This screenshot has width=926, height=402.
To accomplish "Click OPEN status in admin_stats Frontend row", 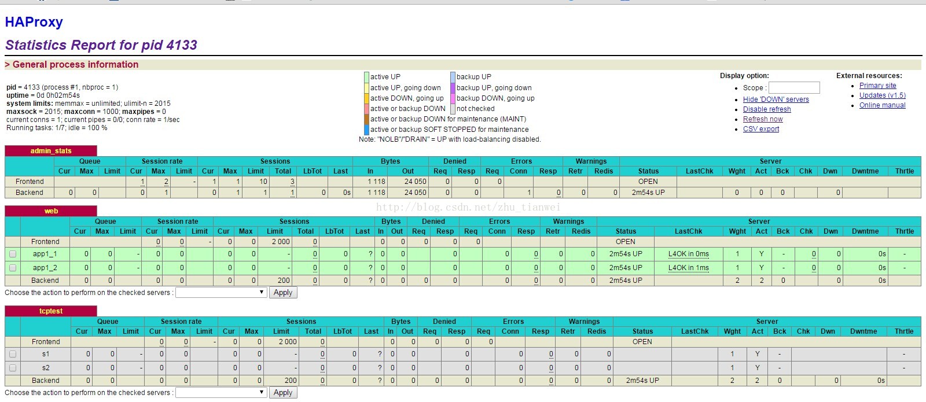I will coord(648,182).
